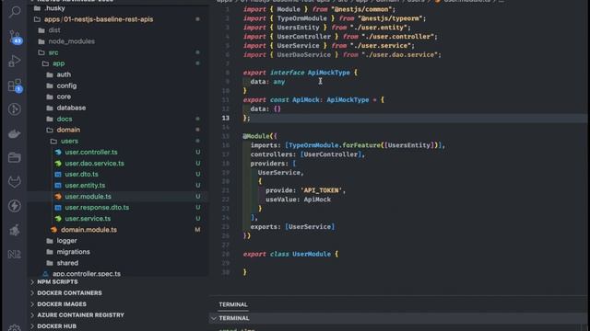Select the TERMINAL panel tab

[233, 304]
